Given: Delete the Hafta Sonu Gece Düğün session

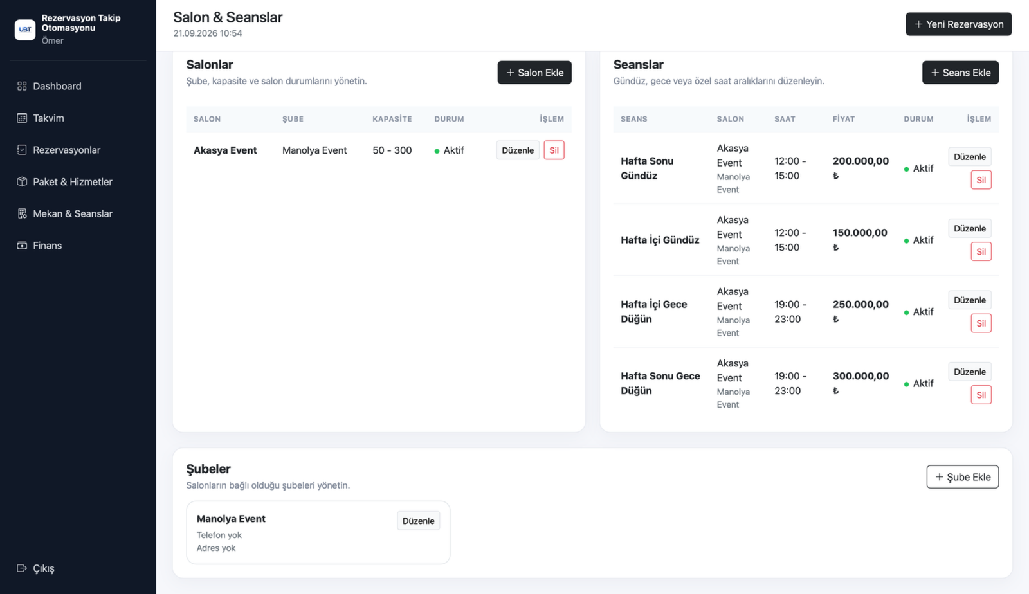Looking at the screenshot, I should 981,395.
